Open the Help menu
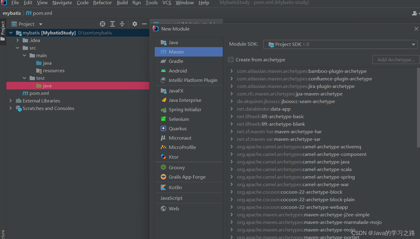420x239 pixels. pyautogui.click(x=204, y=3)
